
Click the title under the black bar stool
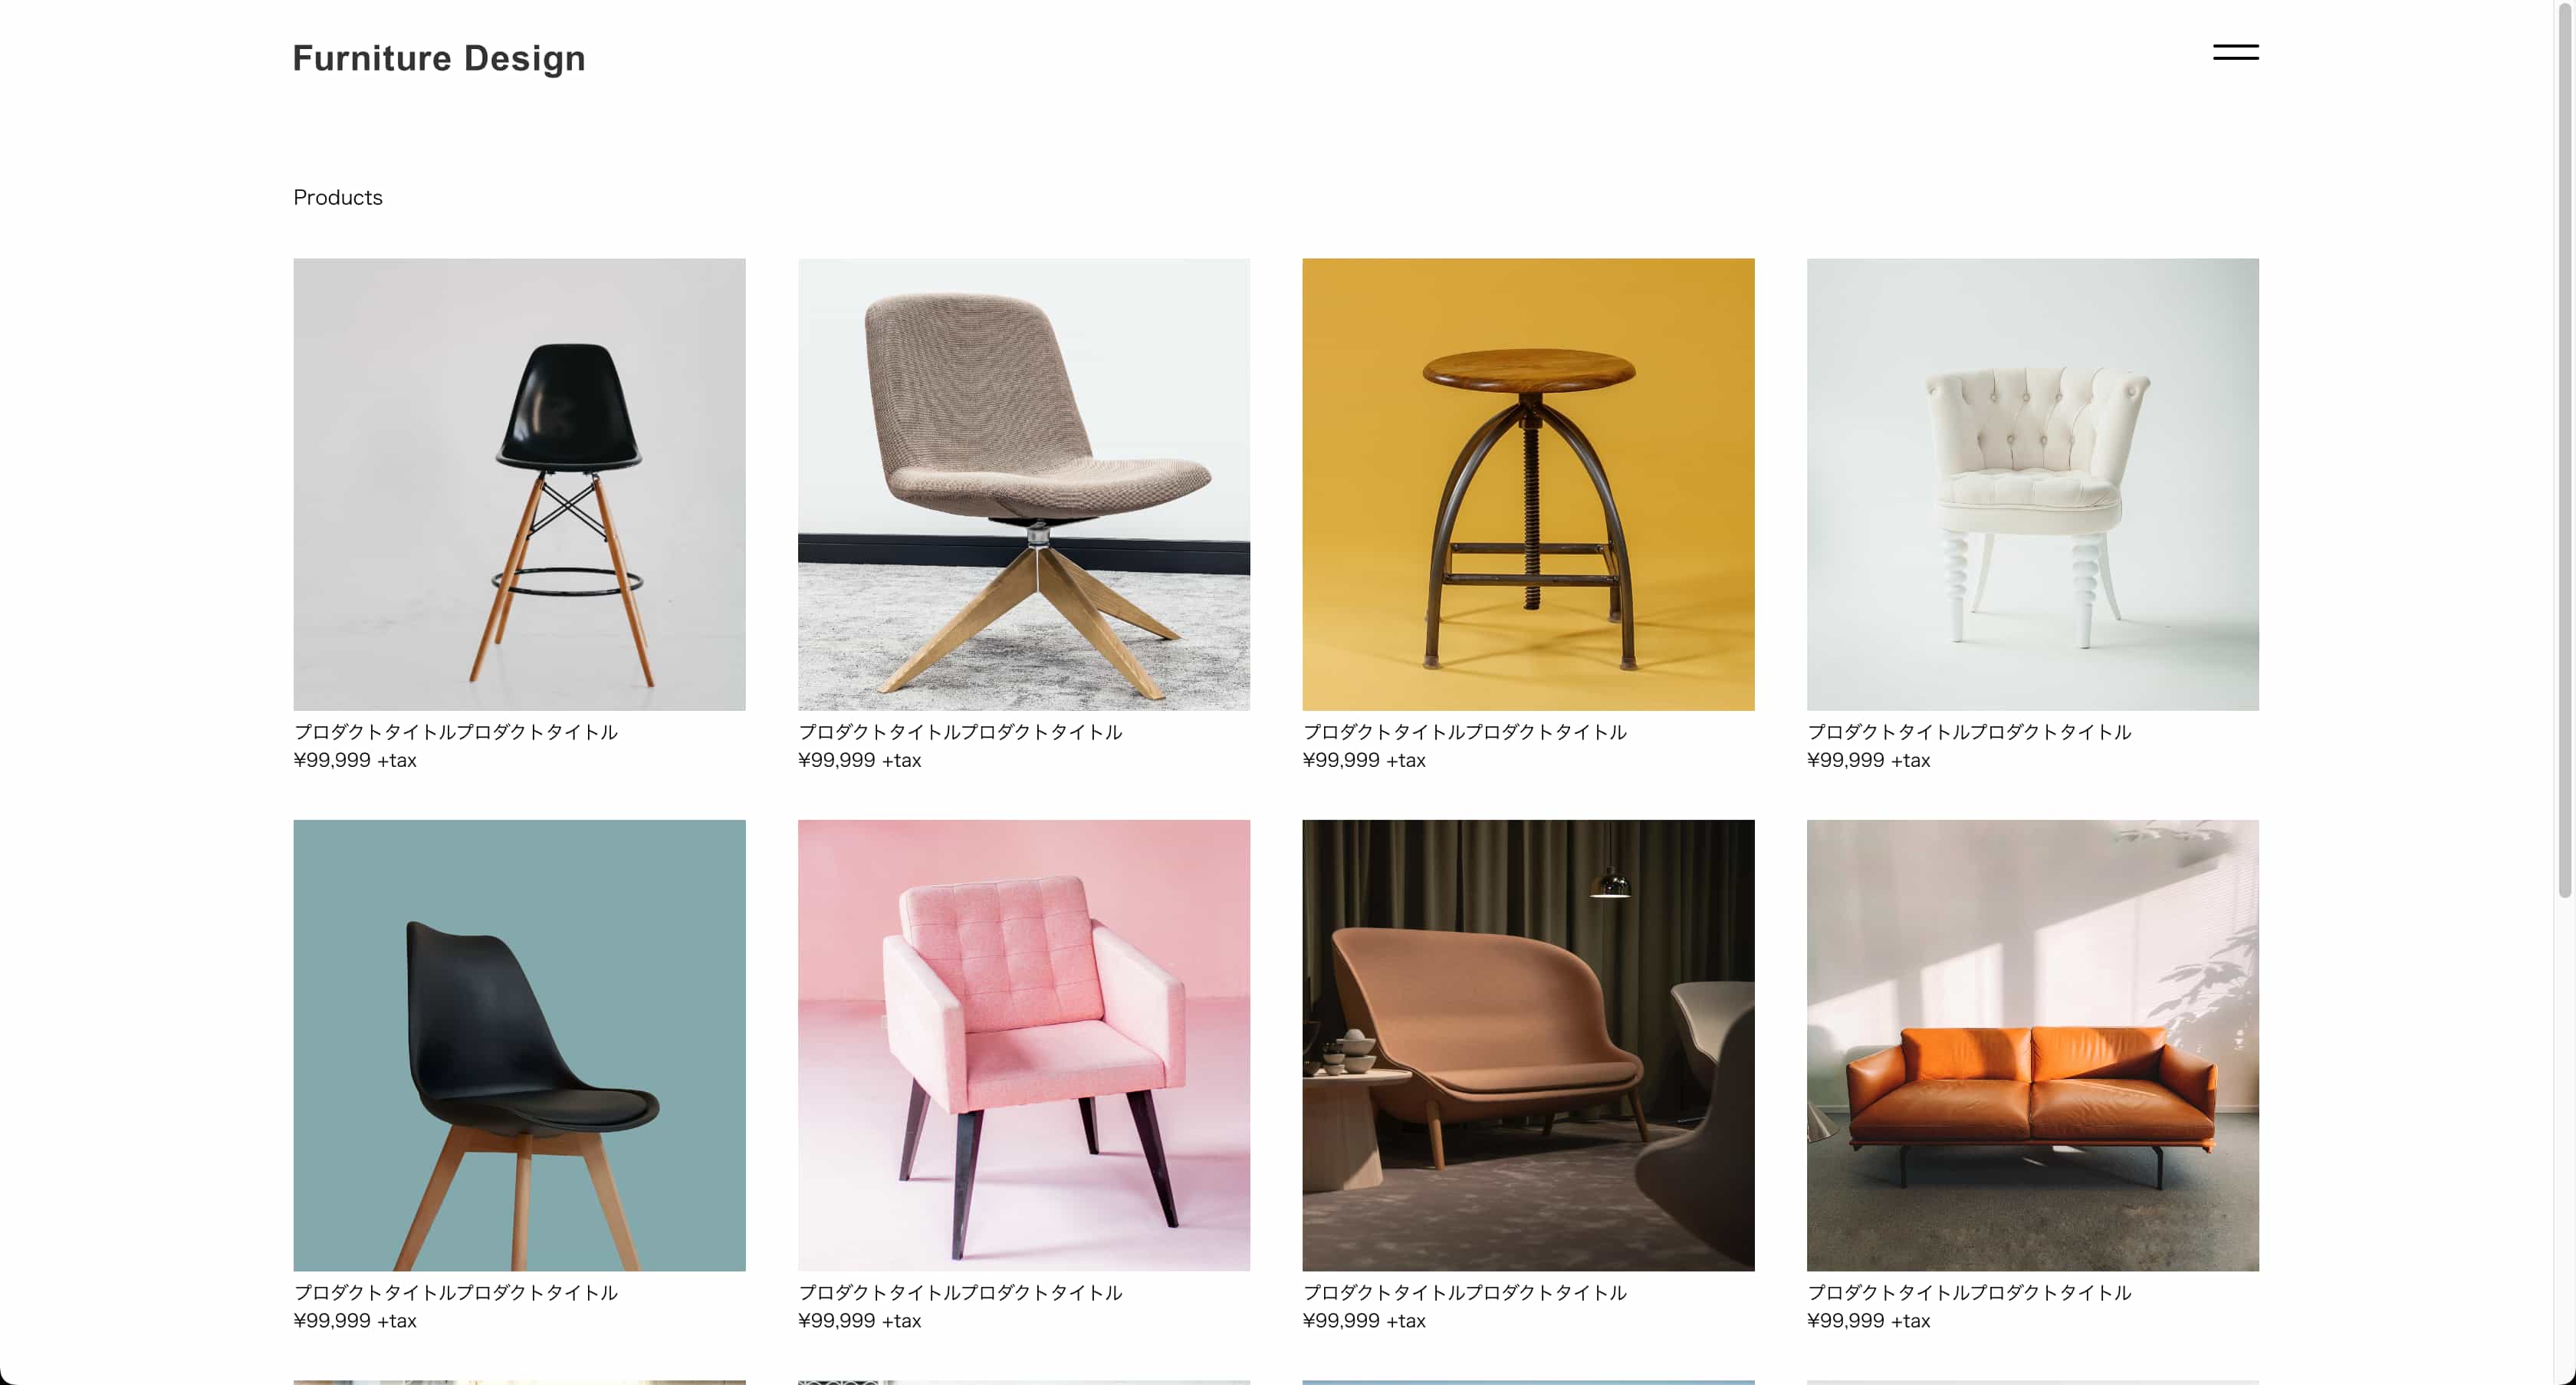[x=456, y=732]
